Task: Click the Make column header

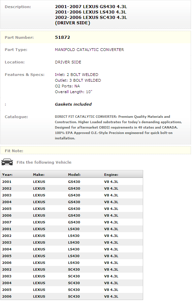Action: pyautogui.click(x=39, y=175)
